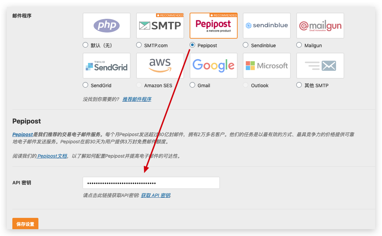This screenshot has height=236, width=382.
Task: Choose the Sendinblue radio button
Action: pos(246,45)
